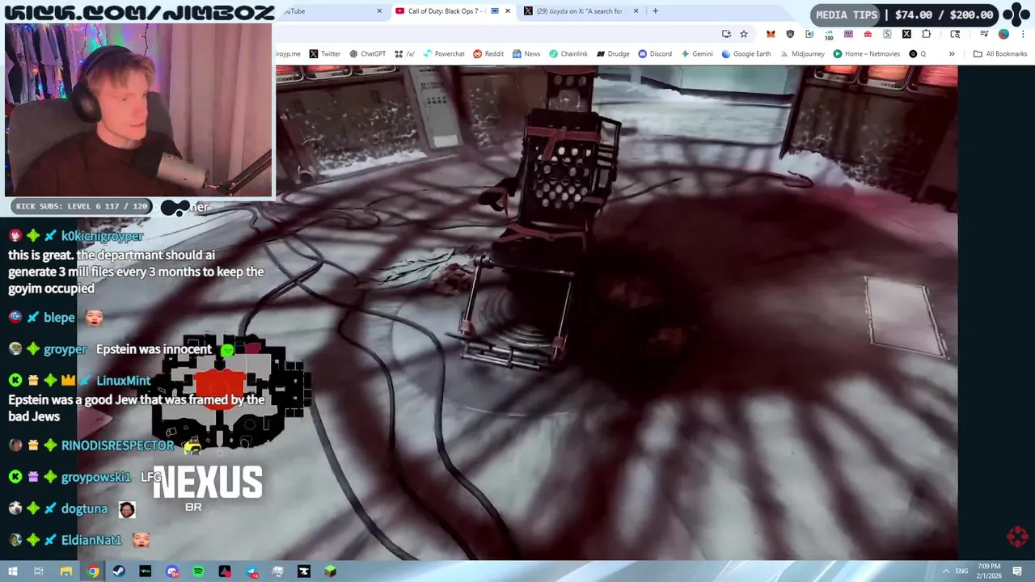1035x582 pixels.
Task: Open the Q bookmark
Action: click(x=917, y=54)
